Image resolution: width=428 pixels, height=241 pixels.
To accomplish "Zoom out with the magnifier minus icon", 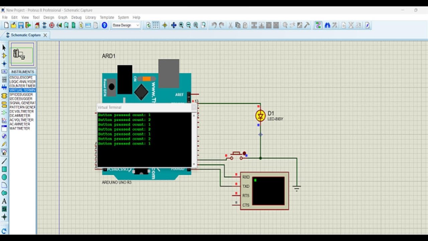I will 188,25.
